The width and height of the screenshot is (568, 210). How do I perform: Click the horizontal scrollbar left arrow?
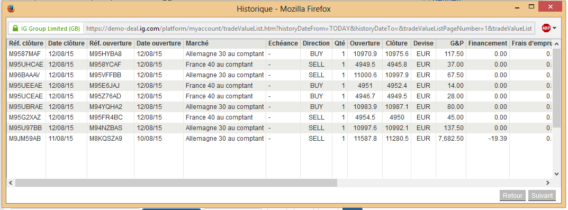coord(11,182)
